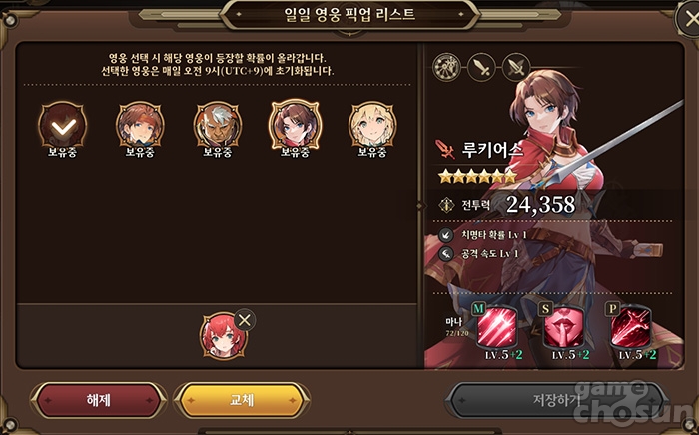Click the 공격 속도 Lv 1 stat icon

(446, 254)
